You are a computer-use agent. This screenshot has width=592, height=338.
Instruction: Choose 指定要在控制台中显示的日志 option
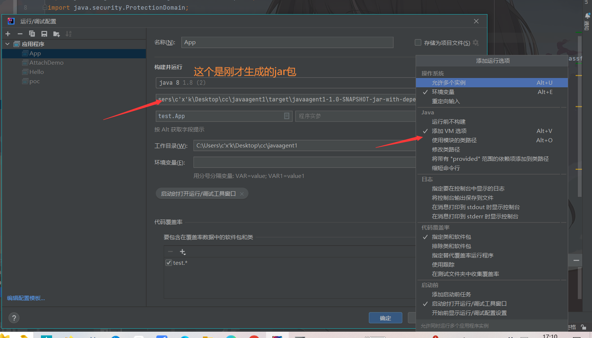tap(492, 188)
